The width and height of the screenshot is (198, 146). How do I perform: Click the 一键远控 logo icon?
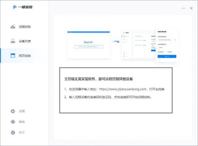click(15, 7)
